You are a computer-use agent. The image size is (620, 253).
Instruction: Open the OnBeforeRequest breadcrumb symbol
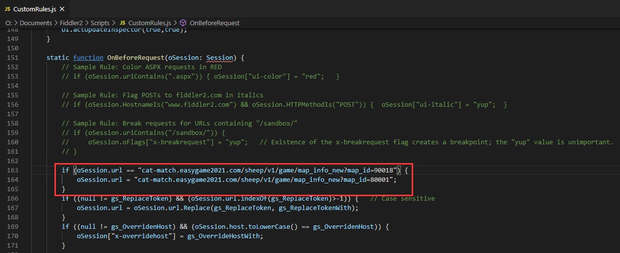(214, 23)
